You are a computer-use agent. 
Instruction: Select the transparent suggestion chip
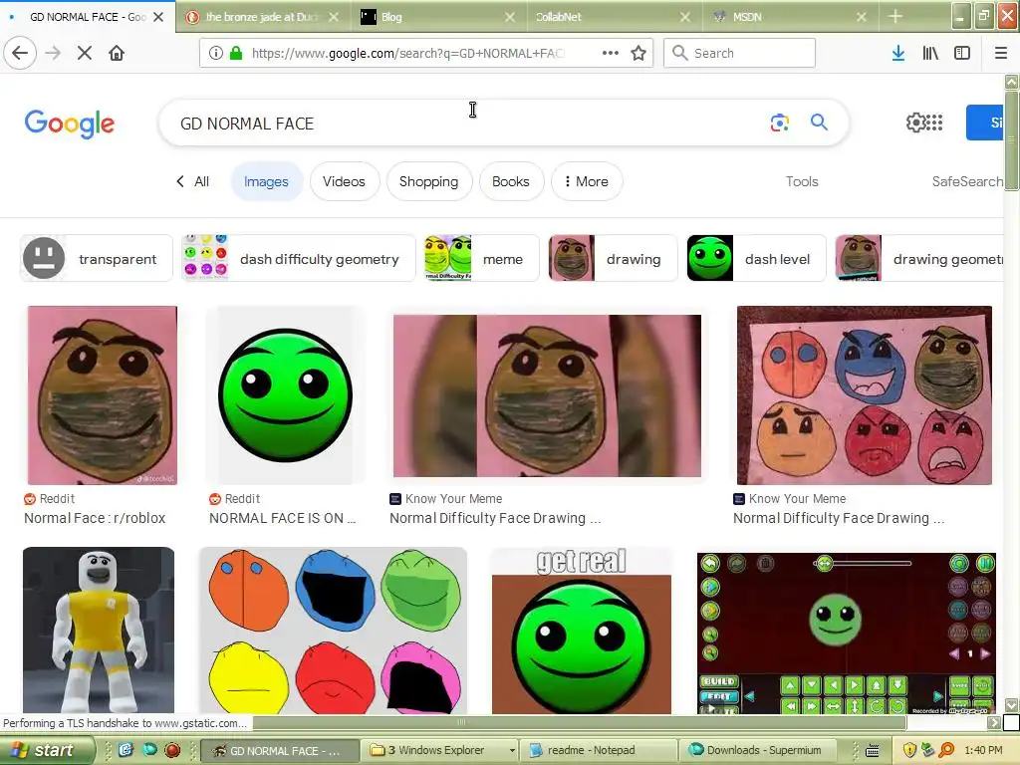click(x=97, y=259)
